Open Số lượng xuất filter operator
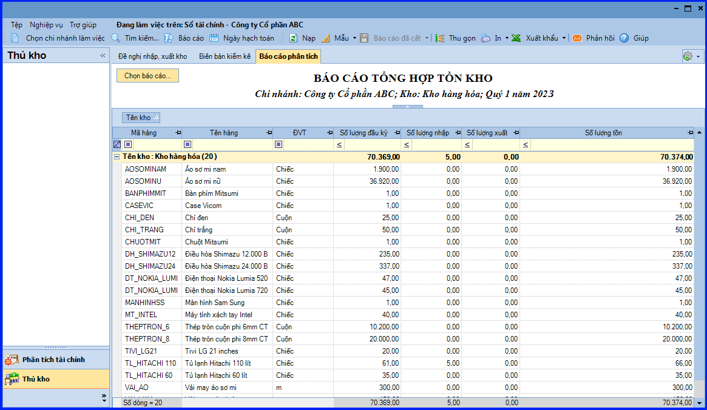This screenshot has height=410, width=707. pyautogui.click(x=467, y=144)
